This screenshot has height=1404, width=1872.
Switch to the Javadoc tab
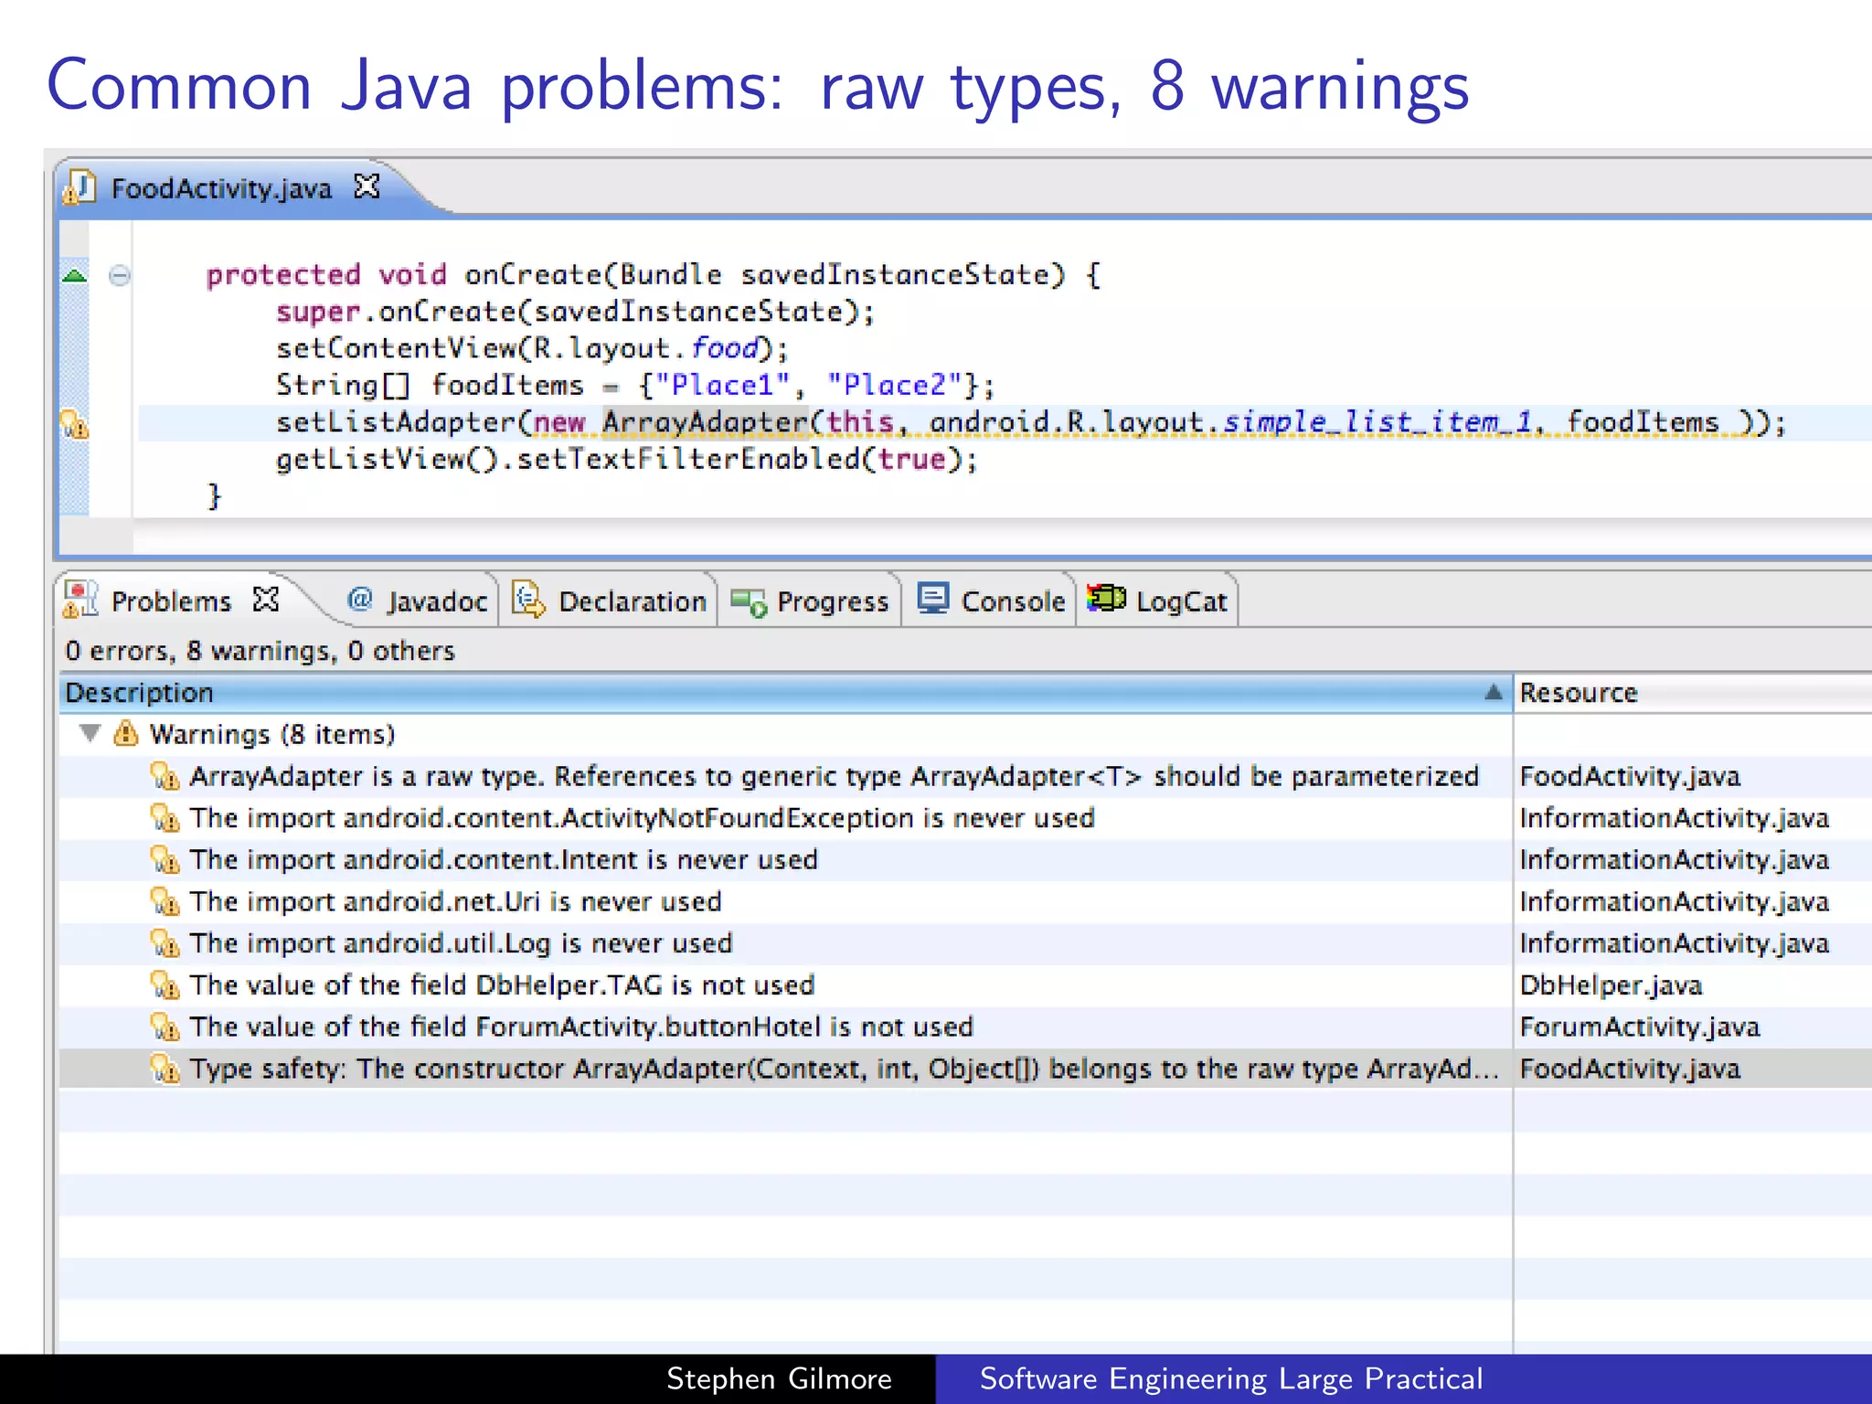coord(417,601)
